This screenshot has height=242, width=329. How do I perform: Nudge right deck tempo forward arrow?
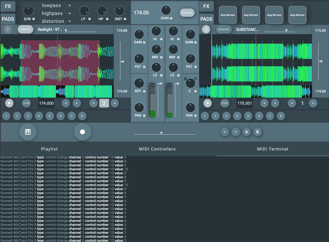275,103
